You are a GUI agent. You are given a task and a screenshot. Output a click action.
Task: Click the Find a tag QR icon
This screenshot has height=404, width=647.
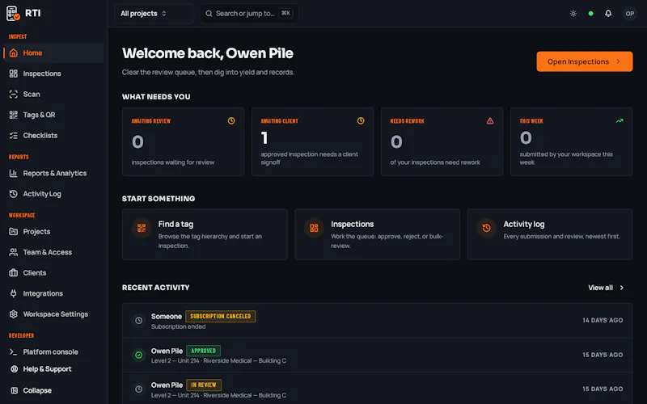(142, 228)
